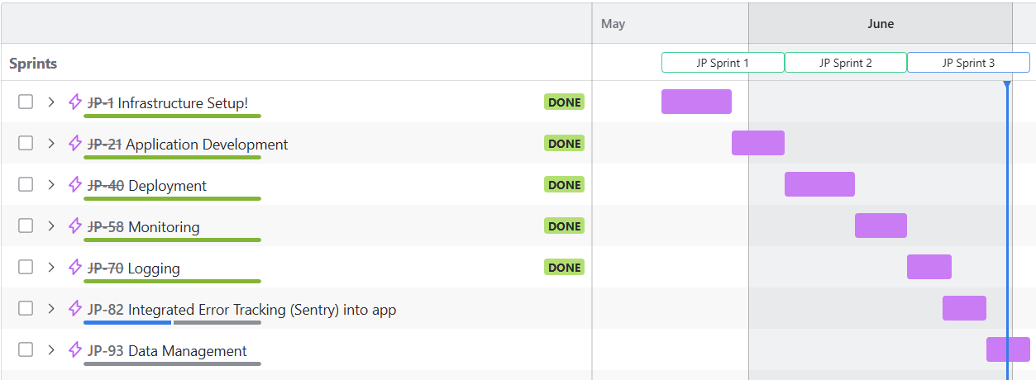Click the DONE badge on JP-21 row

564,144
